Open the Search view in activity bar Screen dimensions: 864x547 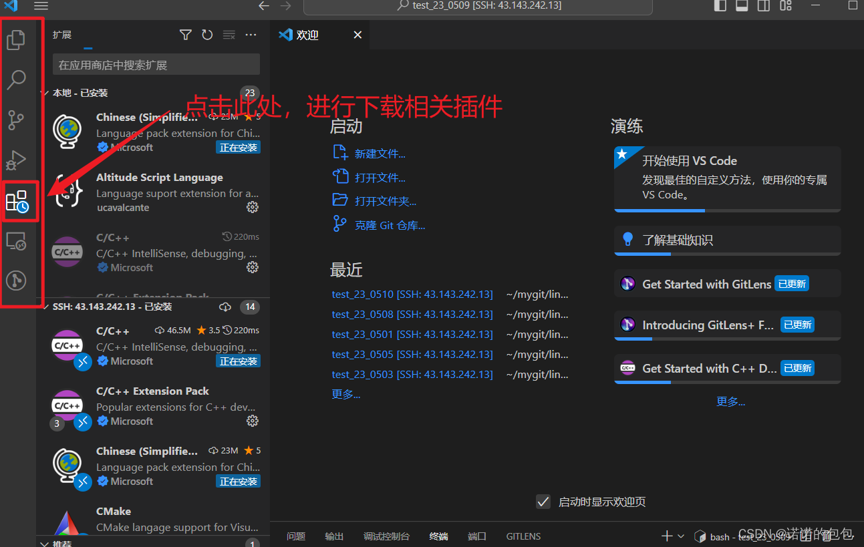tap(16, 79)
